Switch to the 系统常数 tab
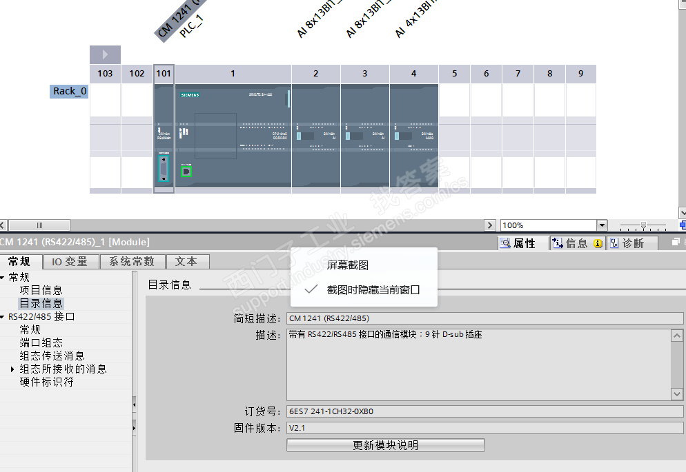This screenshot has width=686, height=472. [132, 262]
